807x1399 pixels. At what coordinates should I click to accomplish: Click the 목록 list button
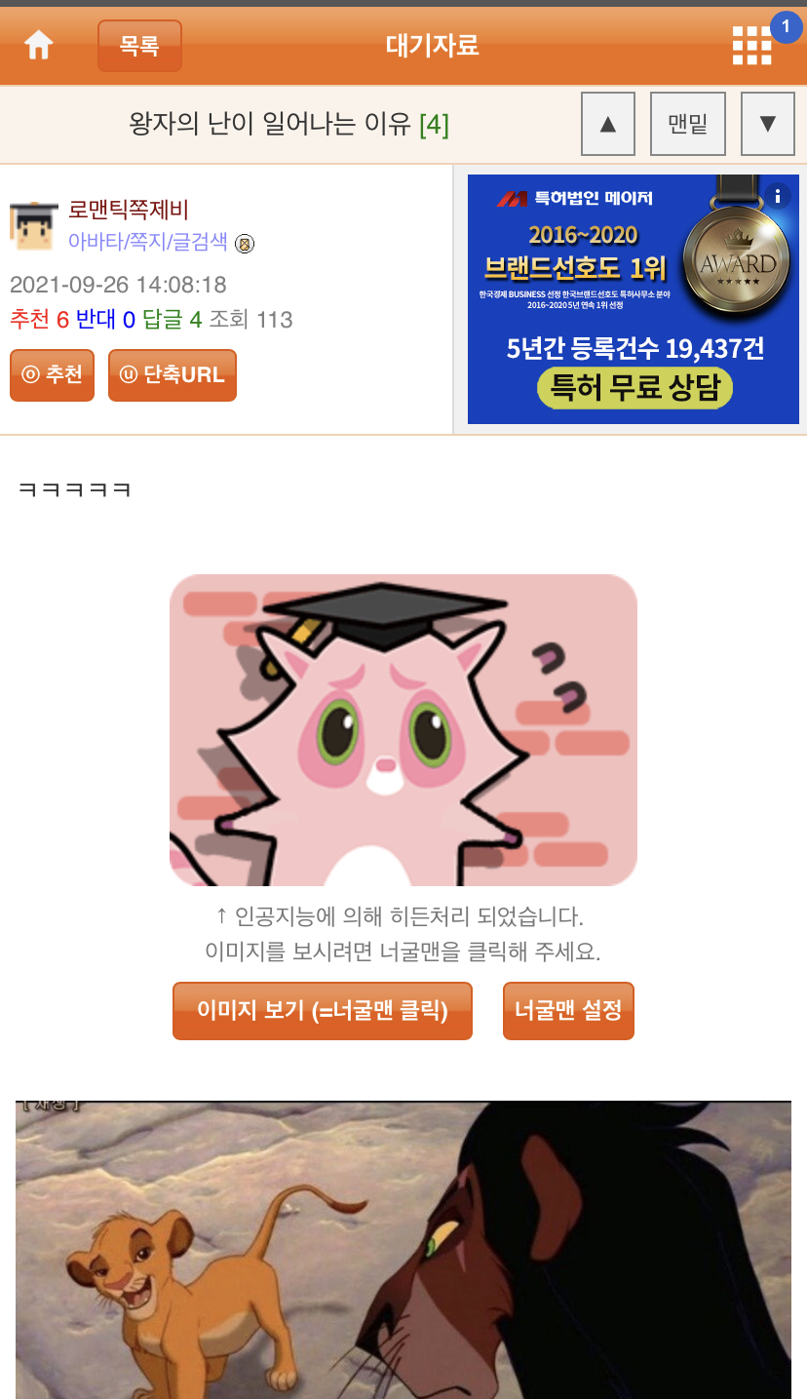(x=139, y=46)
